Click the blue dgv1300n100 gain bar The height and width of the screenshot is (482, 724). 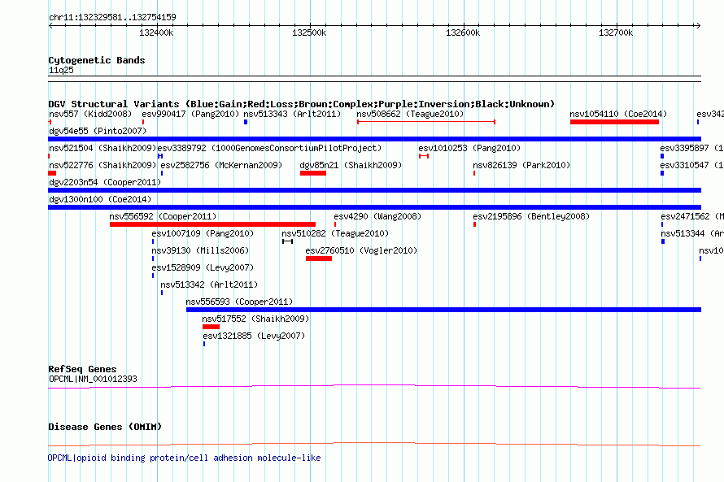(374, 207)
